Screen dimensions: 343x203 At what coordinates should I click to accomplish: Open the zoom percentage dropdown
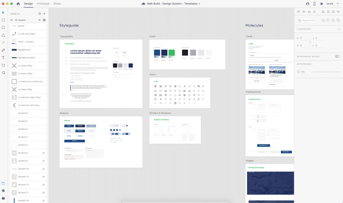click(x=337, y=4)
